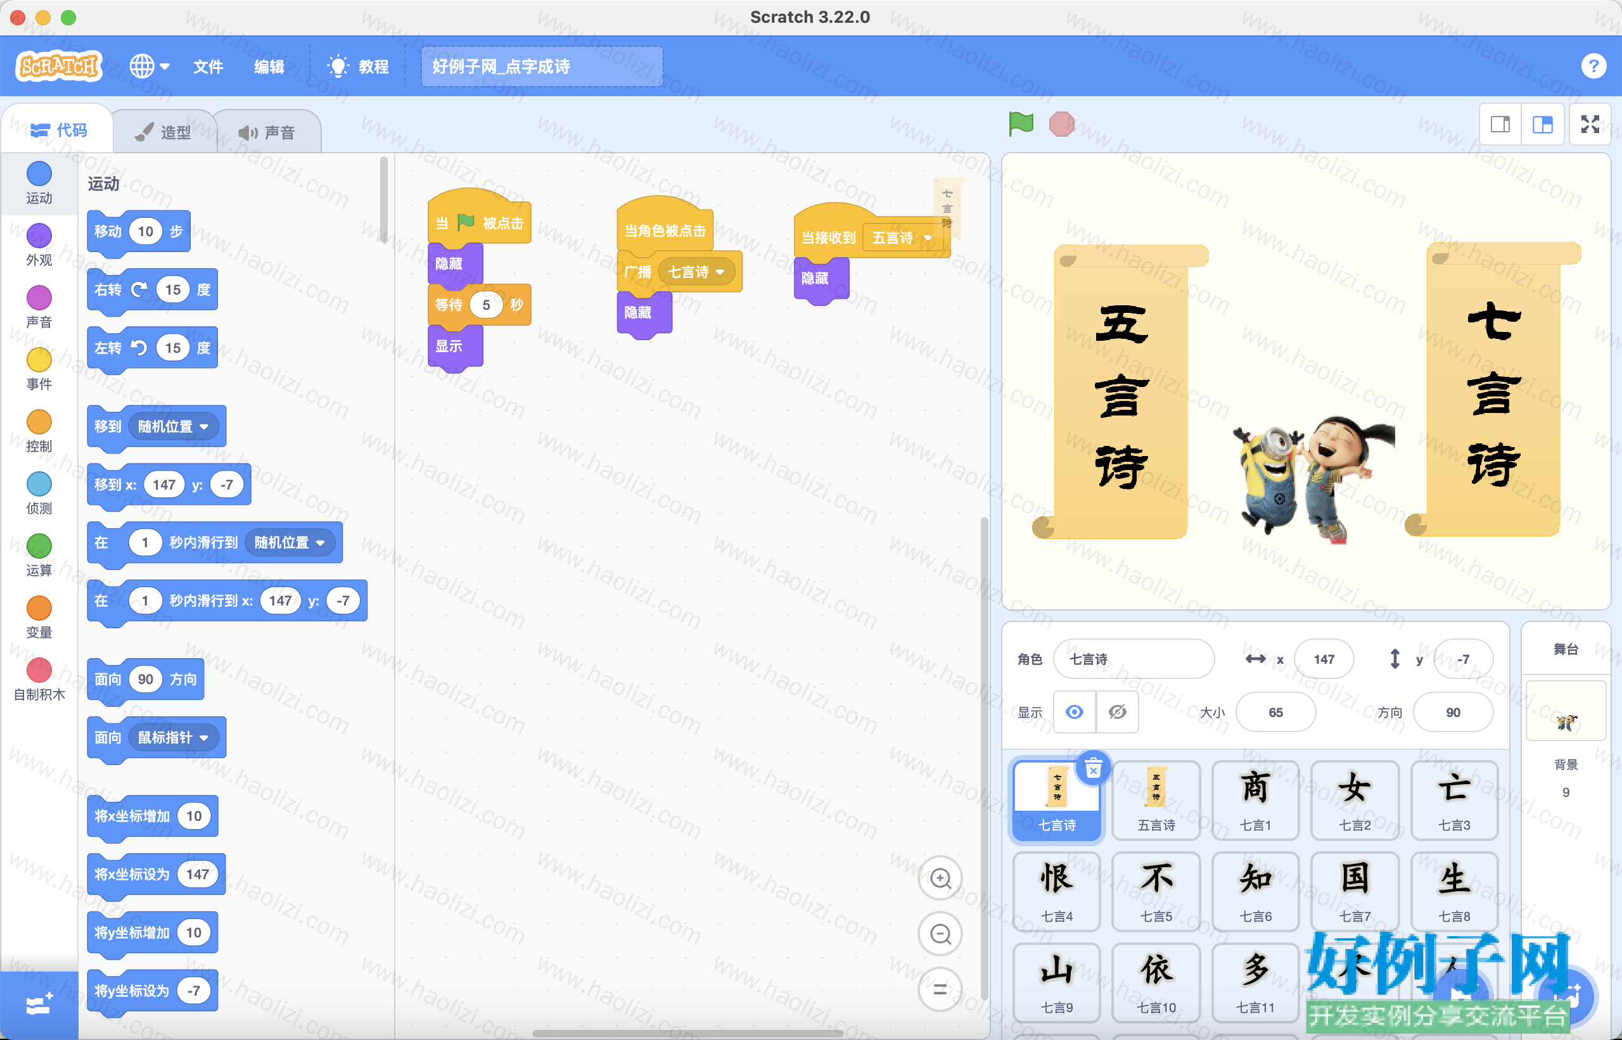The width and height of the screenshot is (1622, 1040).
Task: Select the 自制积木 block category
Action: pyautogui.click(x=39, y=680)
